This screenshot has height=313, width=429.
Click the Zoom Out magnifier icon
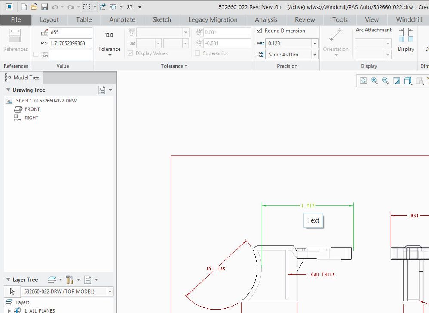[385, 81]
